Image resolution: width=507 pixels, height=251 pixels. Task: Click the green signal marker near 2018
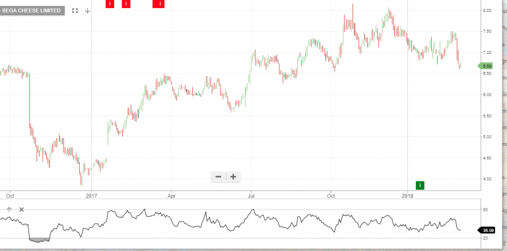tap(420, 185)
